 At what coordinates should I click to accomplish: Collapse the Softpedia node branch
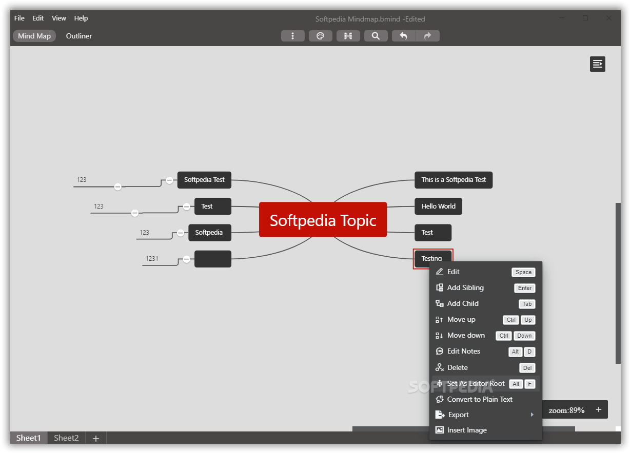click(181, 233)
